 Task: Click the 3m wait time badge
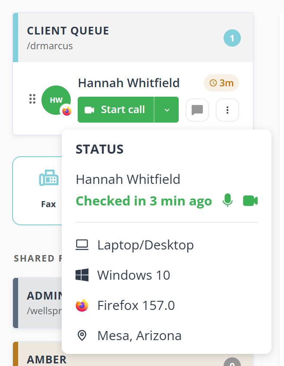point(221,83)
